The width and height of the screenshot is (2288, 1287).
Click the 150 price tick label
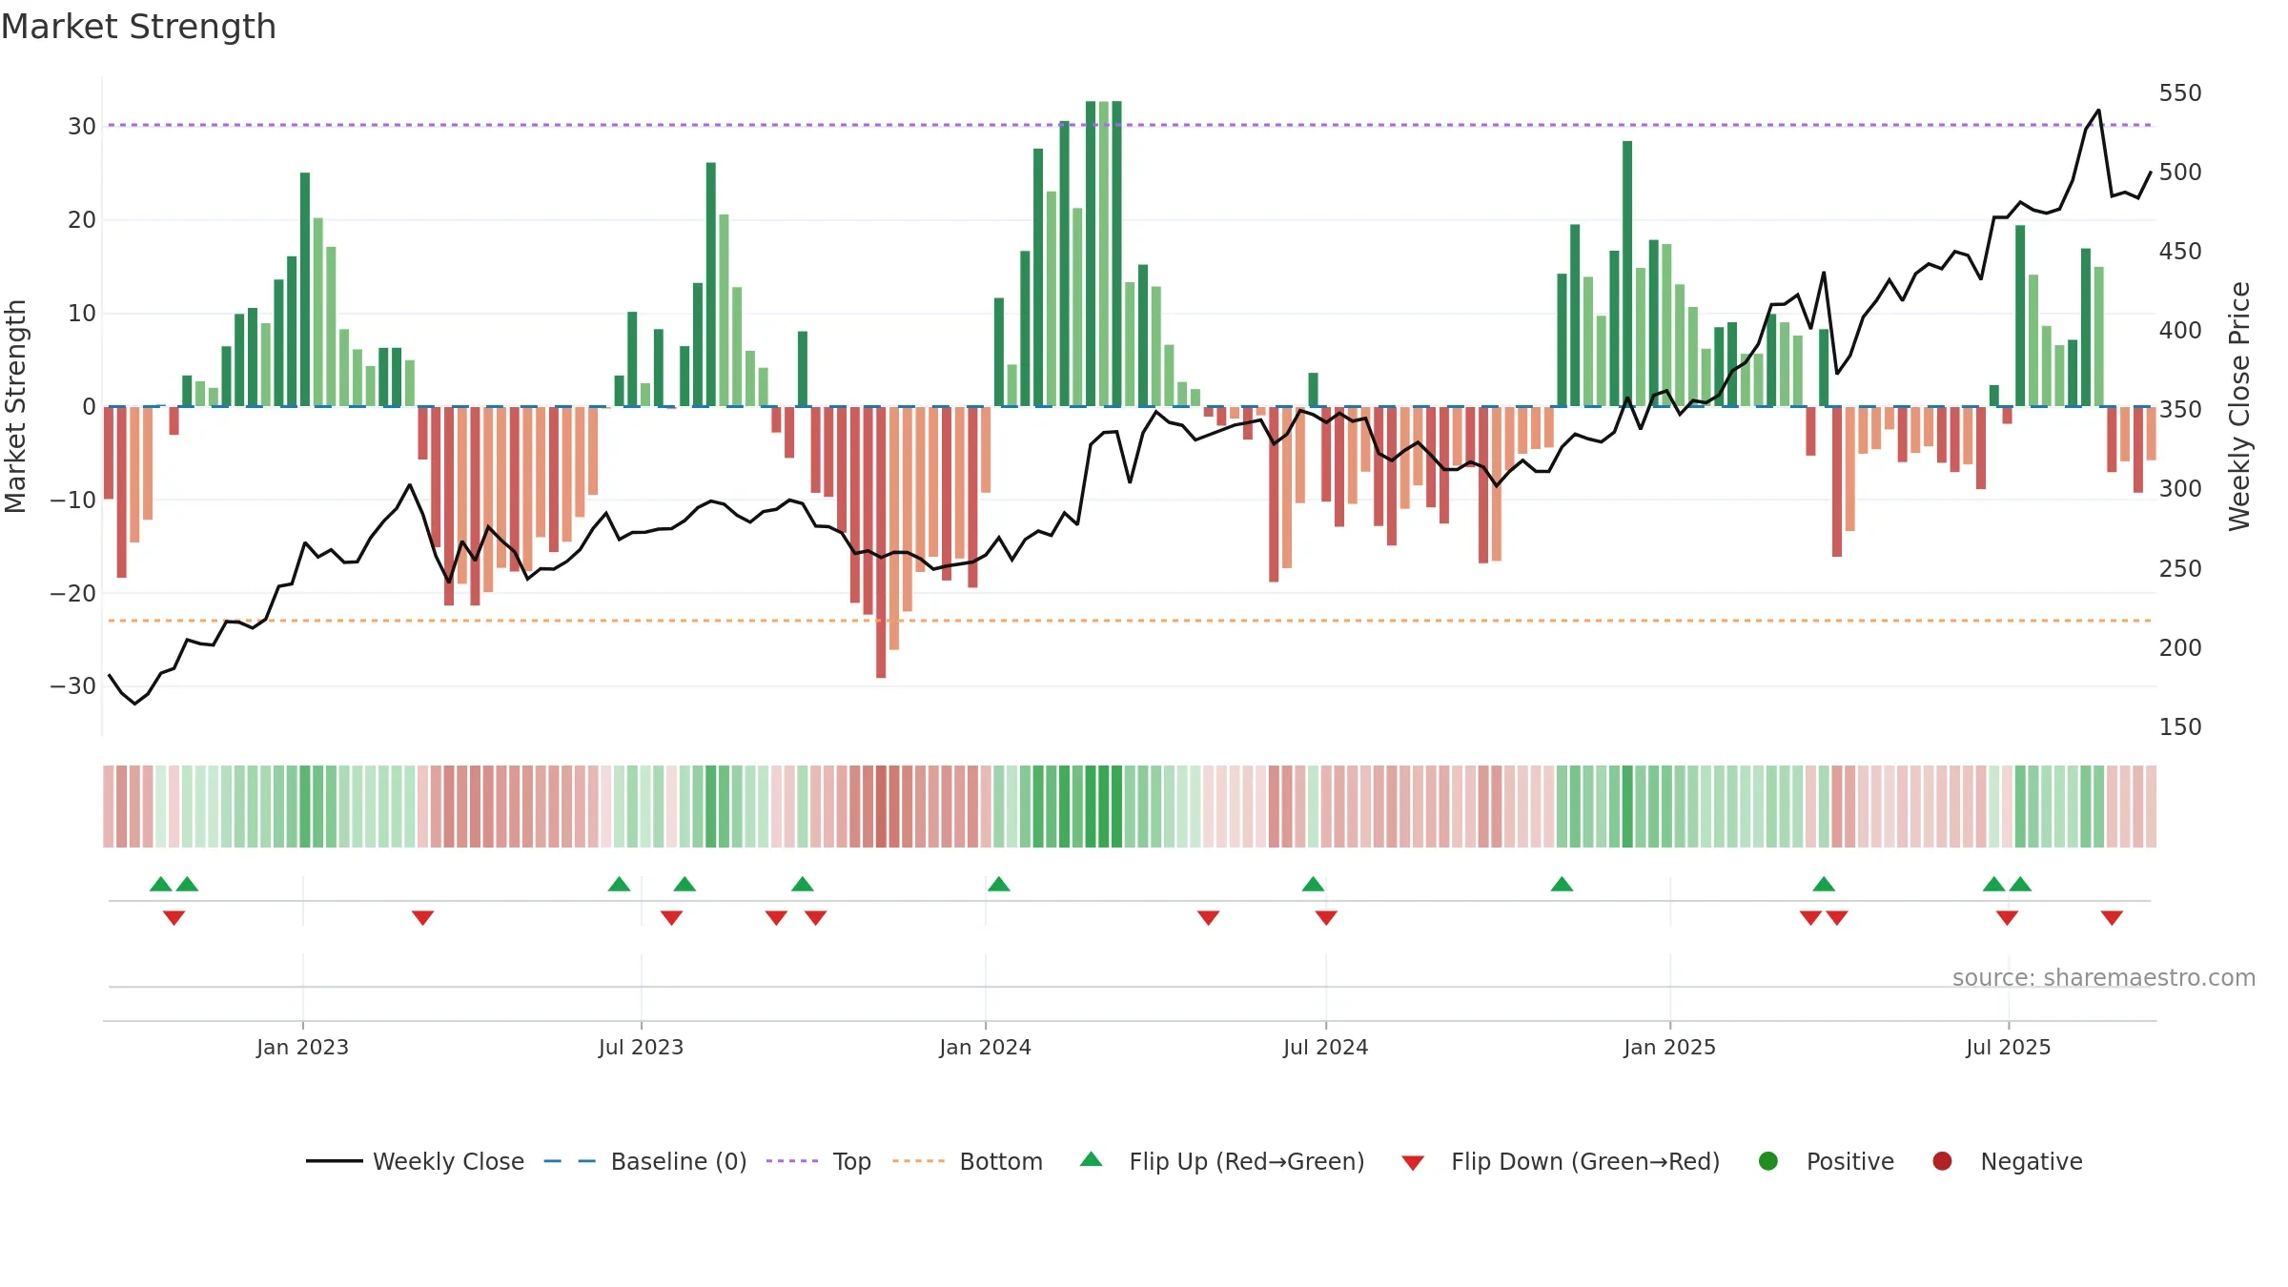[x=2180, y=727]
